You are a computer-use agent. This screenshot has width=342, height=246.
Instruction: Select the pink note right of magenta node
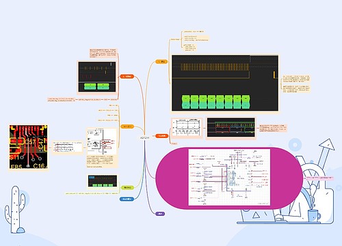tap(319, 178)
